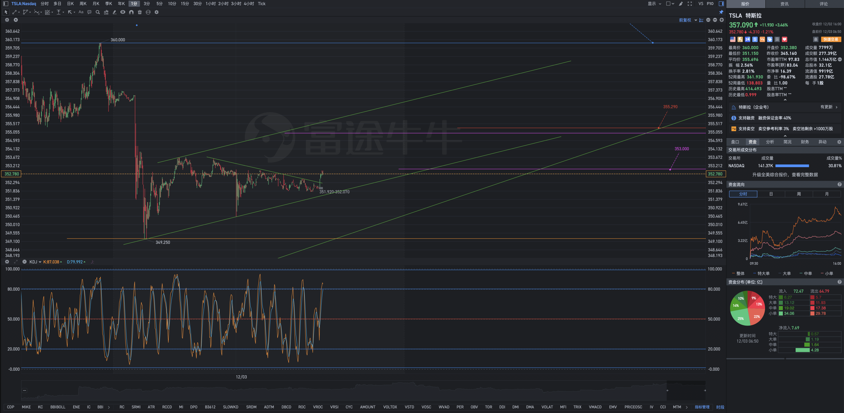Select the arrow cursor drawing tool
844x413 pixels.
point(6,12)
